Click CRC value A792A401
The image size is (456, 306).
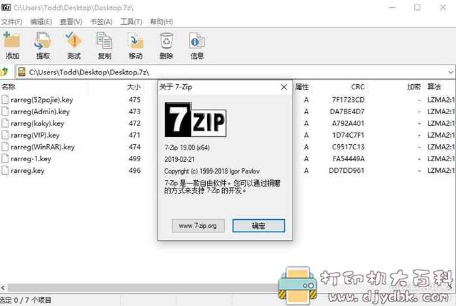tap(348, 123)
